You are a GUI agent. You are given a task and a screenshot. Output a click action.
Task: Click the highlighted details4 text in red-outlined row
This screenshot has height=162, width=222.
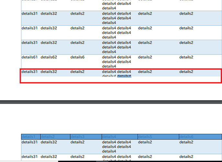tap(124, 76)
